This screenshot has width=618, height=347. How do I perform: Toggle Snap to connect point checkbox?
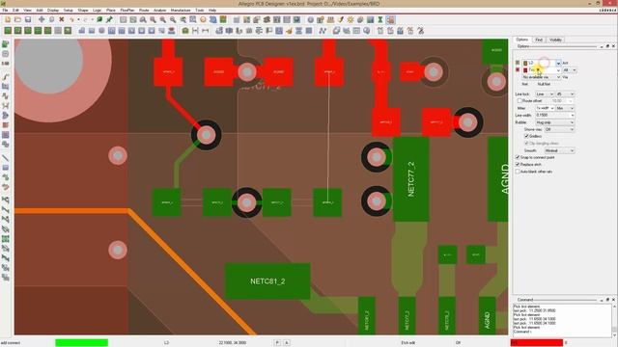pyautogui.click(x=518, y=157)
